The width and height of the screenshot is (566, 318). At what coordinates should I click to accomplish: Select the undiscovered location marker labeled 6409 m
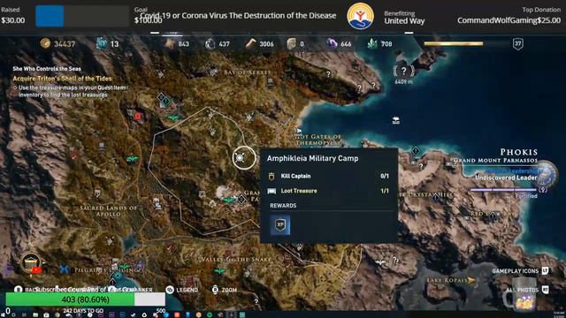point(403,72)
